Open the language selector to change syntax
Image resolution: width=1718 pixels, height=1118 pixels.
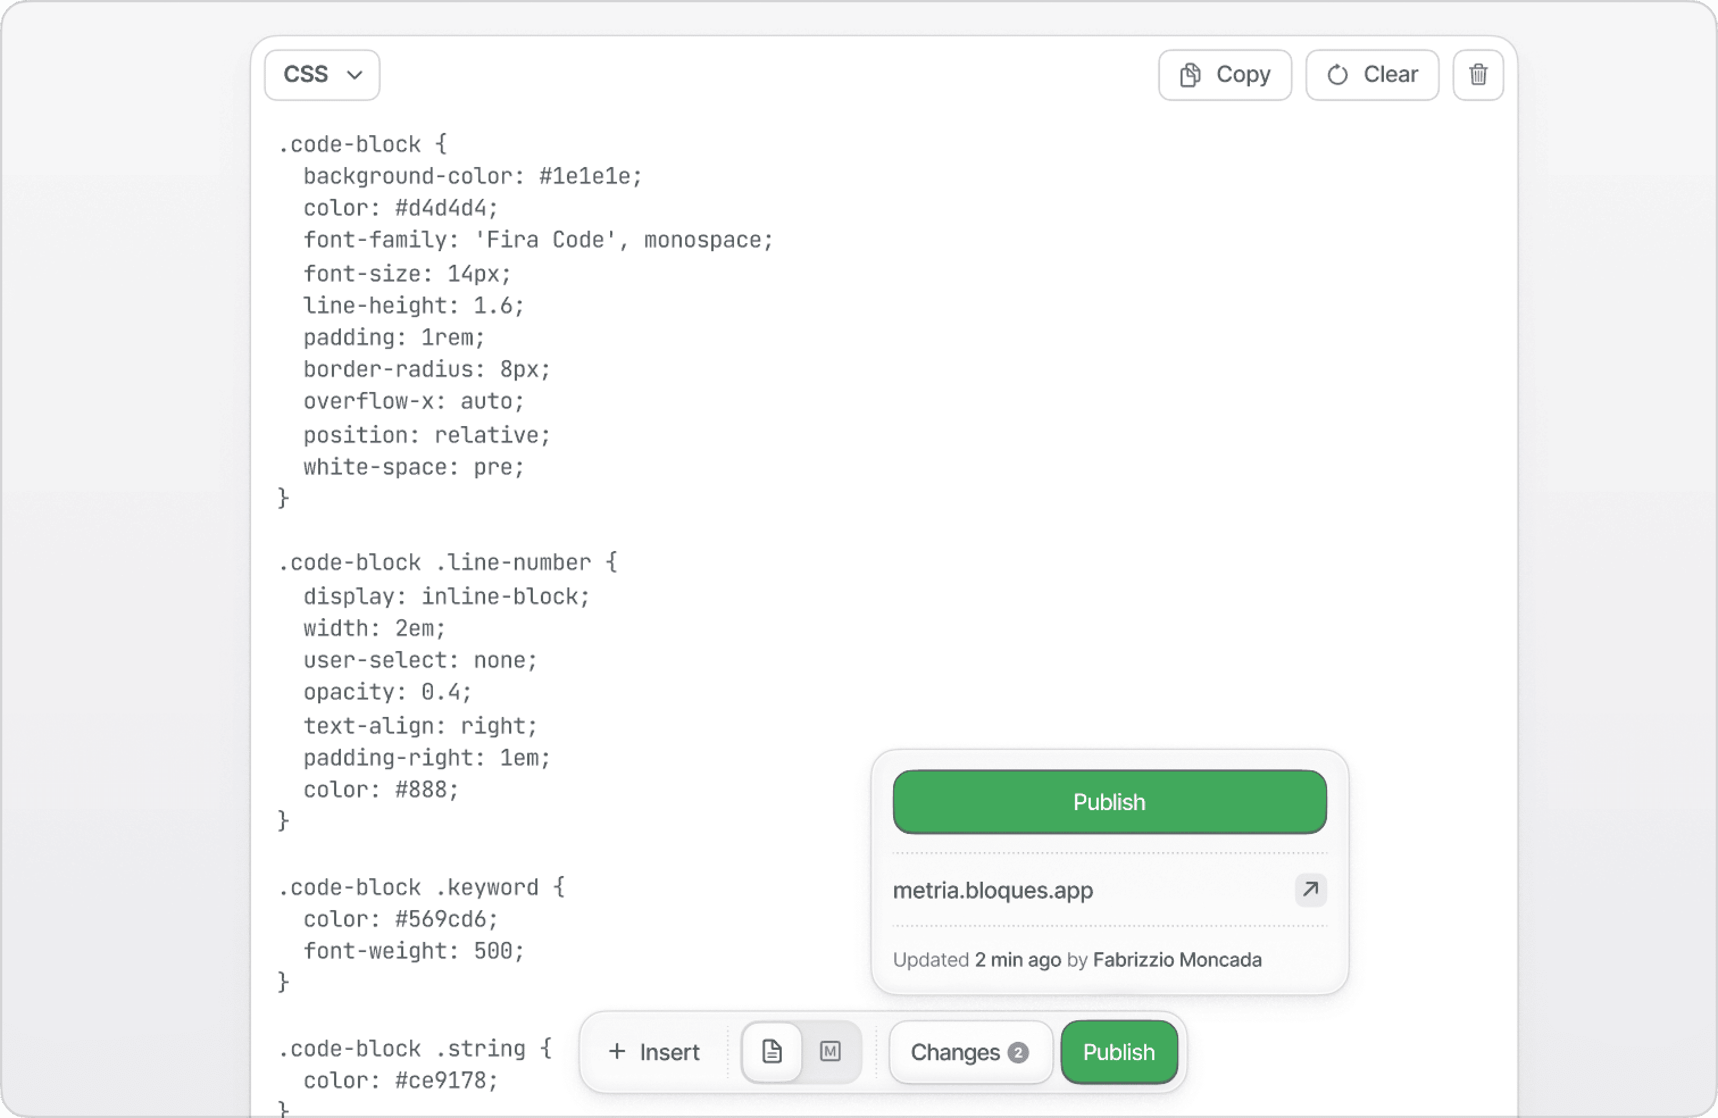[321, 74]
